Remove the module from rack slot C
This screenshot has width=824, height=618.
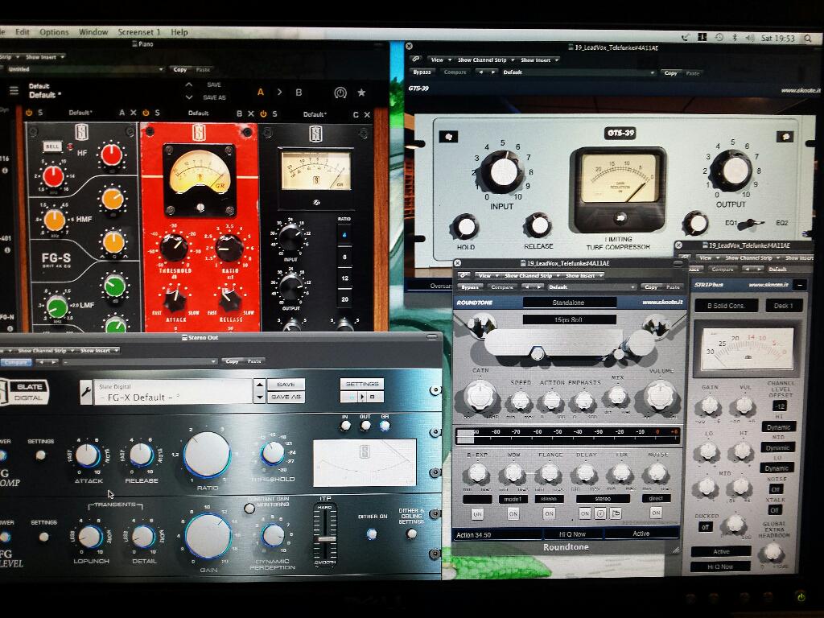[x=367, y=114]
